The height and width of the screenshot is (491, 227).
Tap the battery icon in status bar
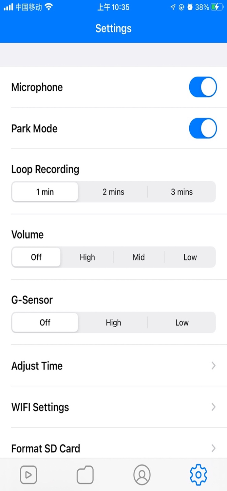point(217,7)
